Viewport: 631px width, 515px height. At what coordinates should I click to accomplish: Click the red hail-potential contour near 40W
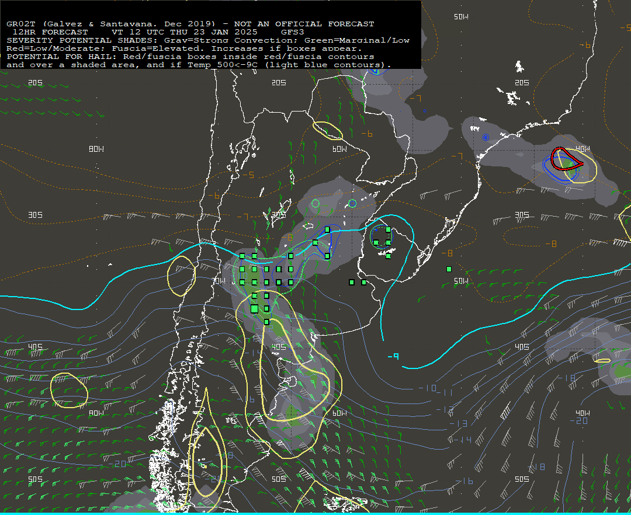point(566,158)
